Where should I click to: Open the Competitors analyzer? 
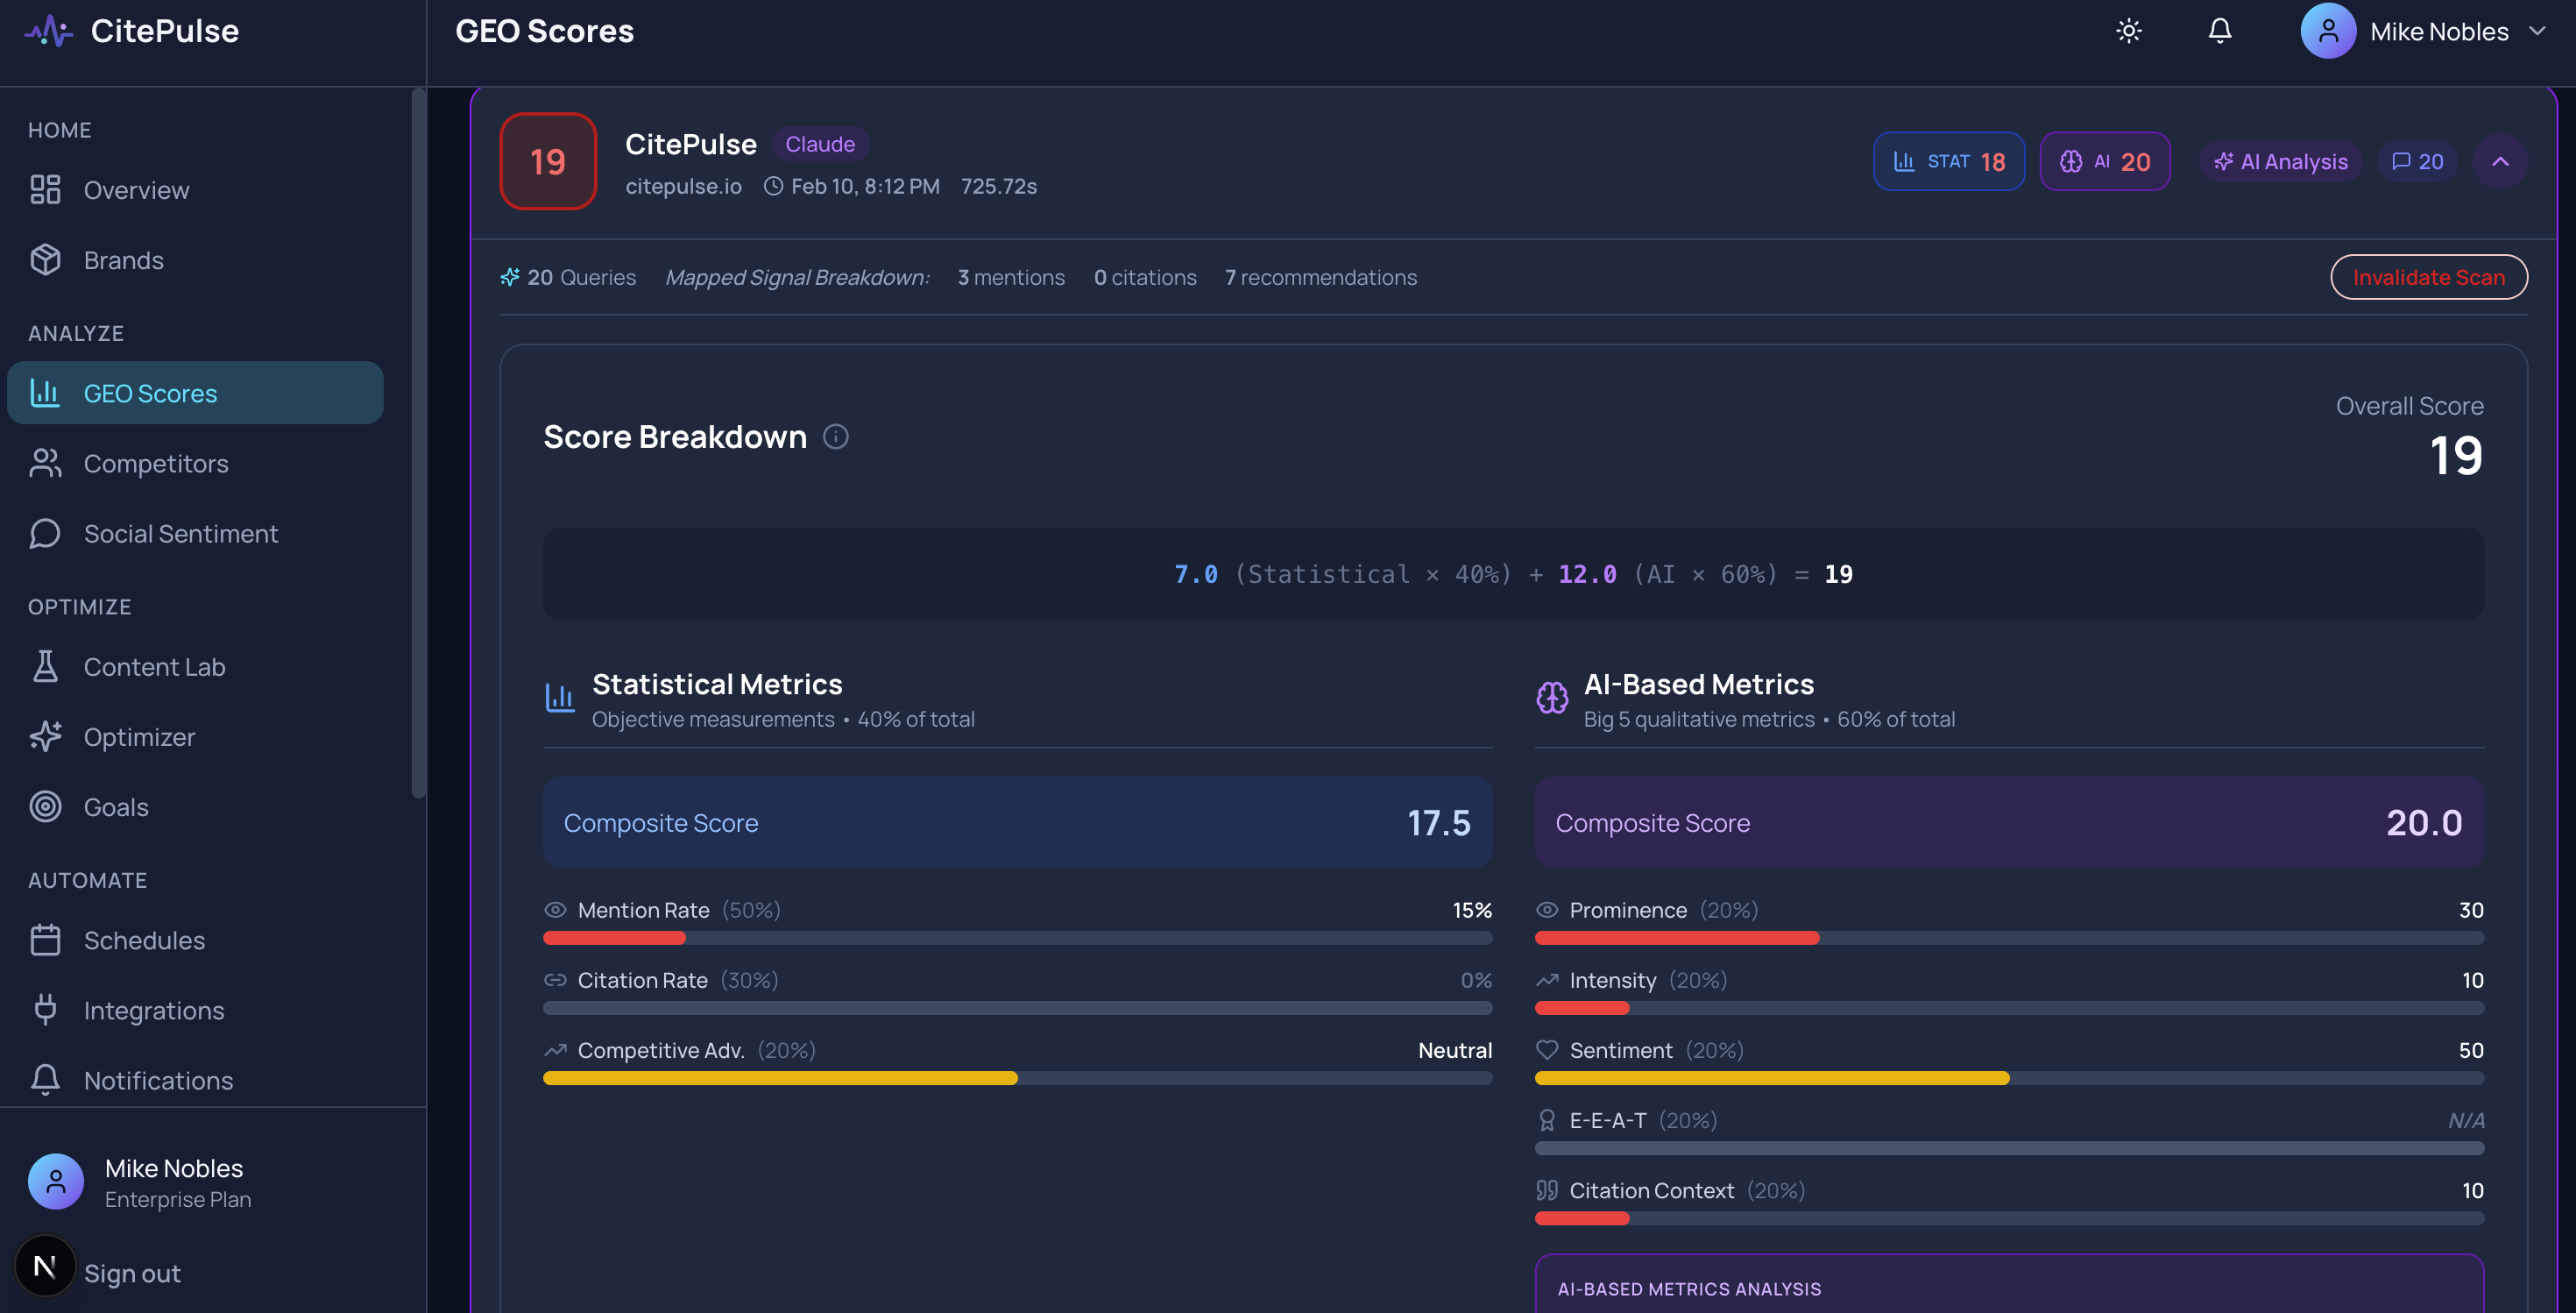coord(155,463)
